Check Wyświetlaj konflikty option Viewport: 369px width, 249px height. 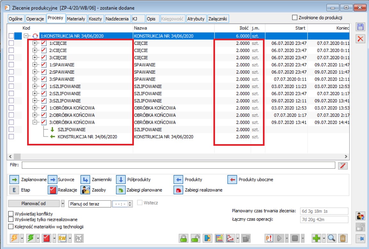pyautogui.click(x=11, y=214)
